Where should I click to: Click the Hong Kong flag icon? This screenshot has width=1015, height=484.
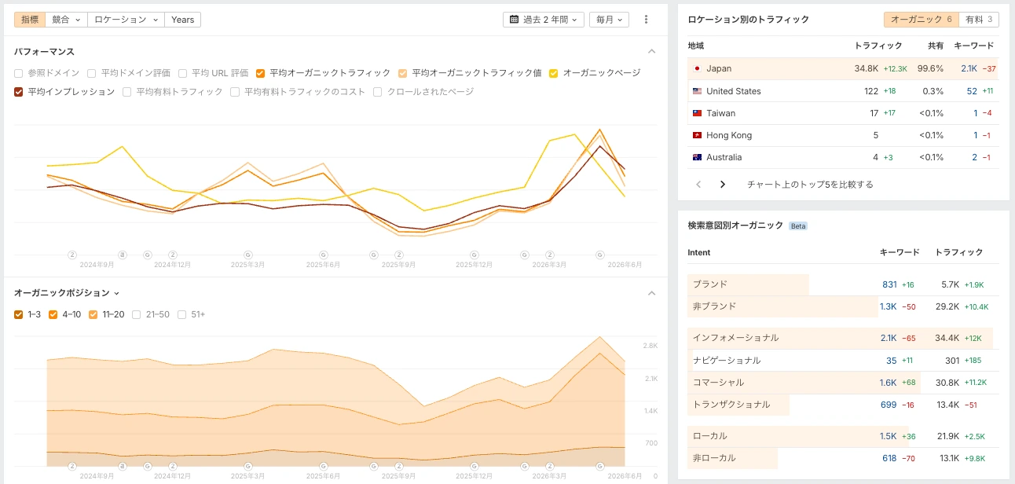tap(697, 135)
